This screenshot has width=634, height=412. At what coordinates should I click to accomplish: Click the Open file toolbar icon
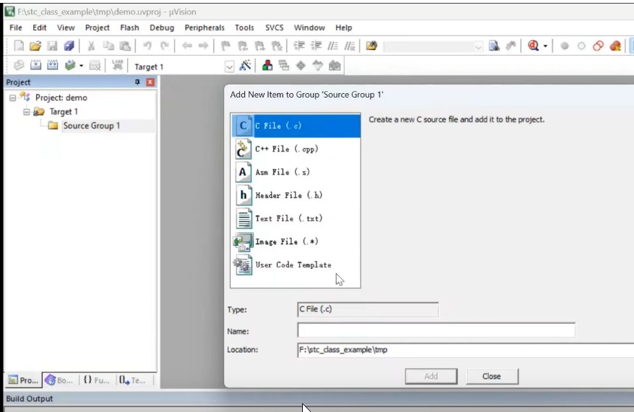pyautogui.click(x=35, y=46)
